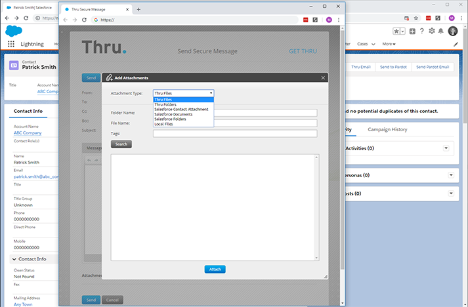
Task: Click the pencil edit navigation icon
Action: [456, 44]
